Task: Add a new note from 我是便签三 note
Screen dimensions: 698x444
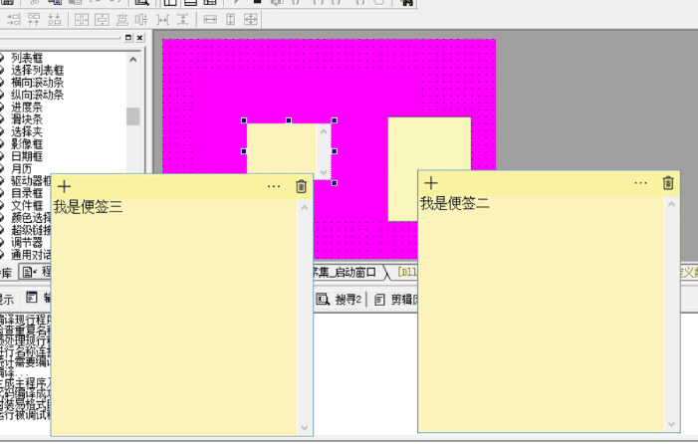Action: pyautogui.click(x=65, y=186)
